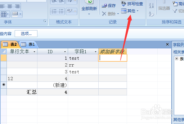Image resolution: width=184 pixels, height=124 pixels.
Task: Select the cell containing 12
Action: (x=22, y=78)
